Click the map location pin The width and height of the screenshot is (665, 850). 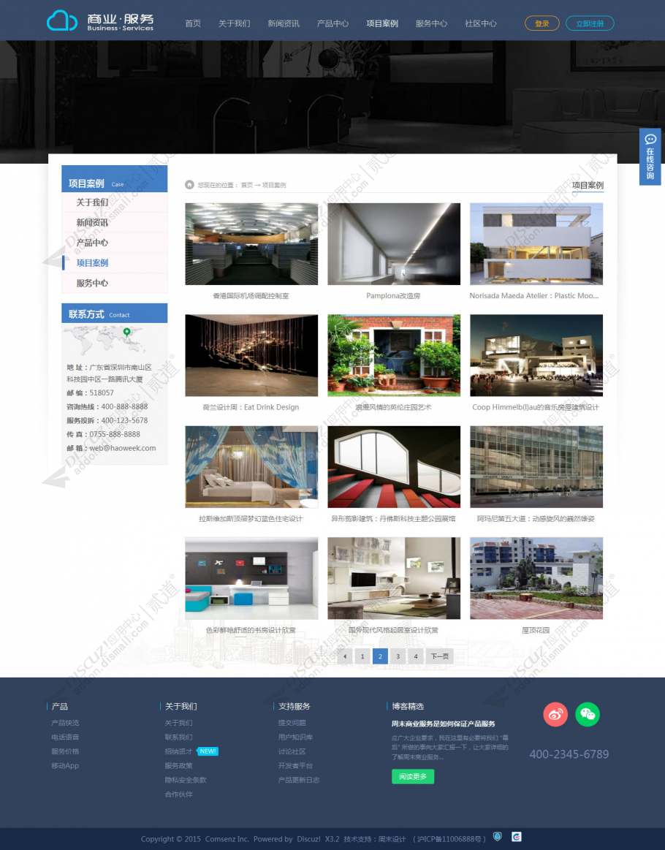pyautogui.click(x=127, y=332)
